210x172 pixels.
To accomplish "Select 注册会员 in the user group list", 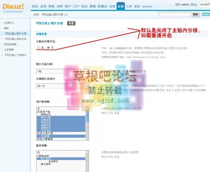I will [61, 120].
